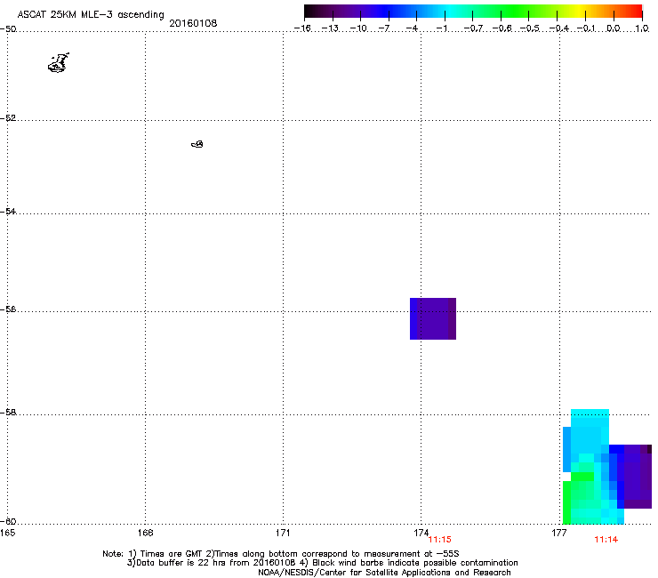This screenshot has width=658, height=578.
Task: Click the -58 latitude axis label
Action: (x=8, y=413)
